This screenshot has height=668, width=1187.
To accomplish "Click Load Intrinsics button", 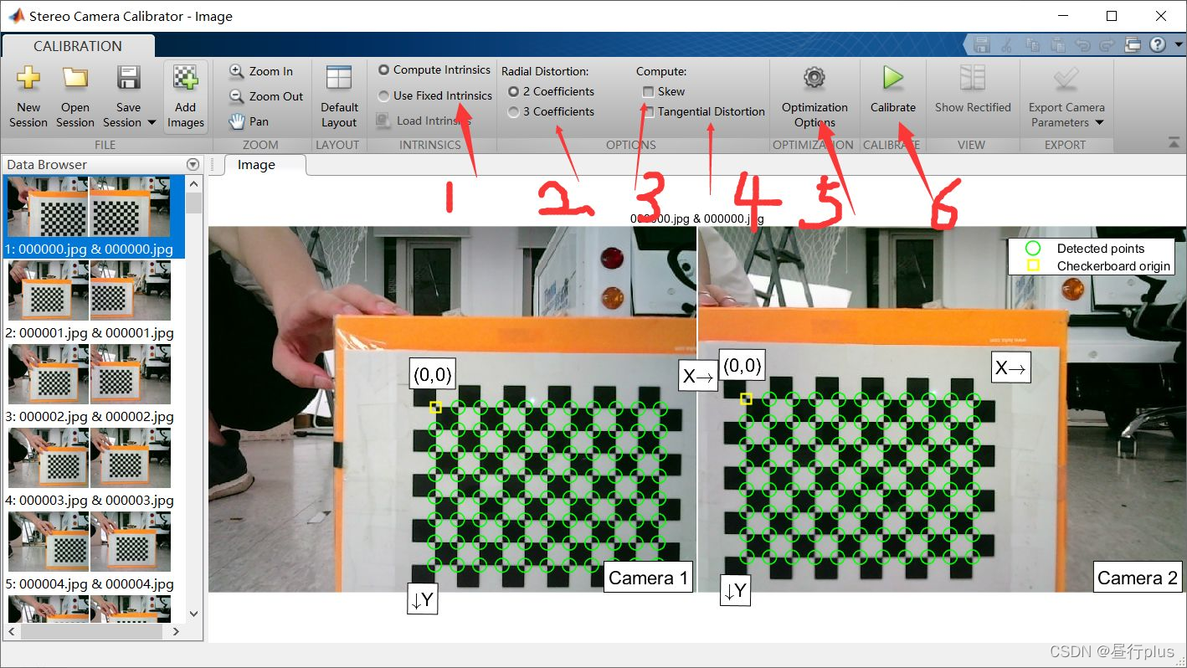I will pyautogui.click(x=424, y=121).
